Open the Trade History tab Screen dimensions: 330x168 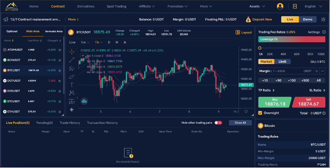pos(70,123)
